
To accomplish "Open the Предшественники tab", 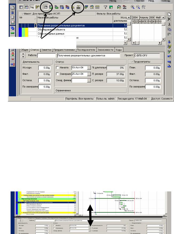I will click(64, 50).
